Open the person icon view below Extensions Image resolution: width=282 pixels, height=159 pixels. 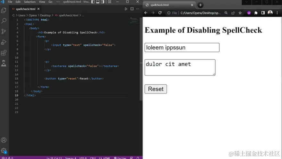(4, 63)
